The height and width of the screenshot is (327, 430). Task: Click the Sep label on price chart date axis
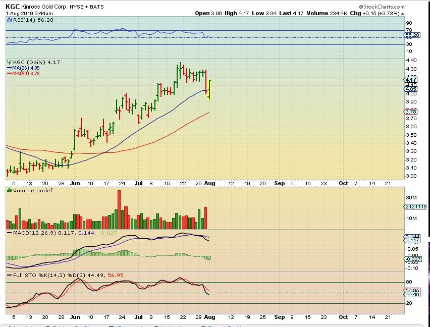click(x=280, y=183)
